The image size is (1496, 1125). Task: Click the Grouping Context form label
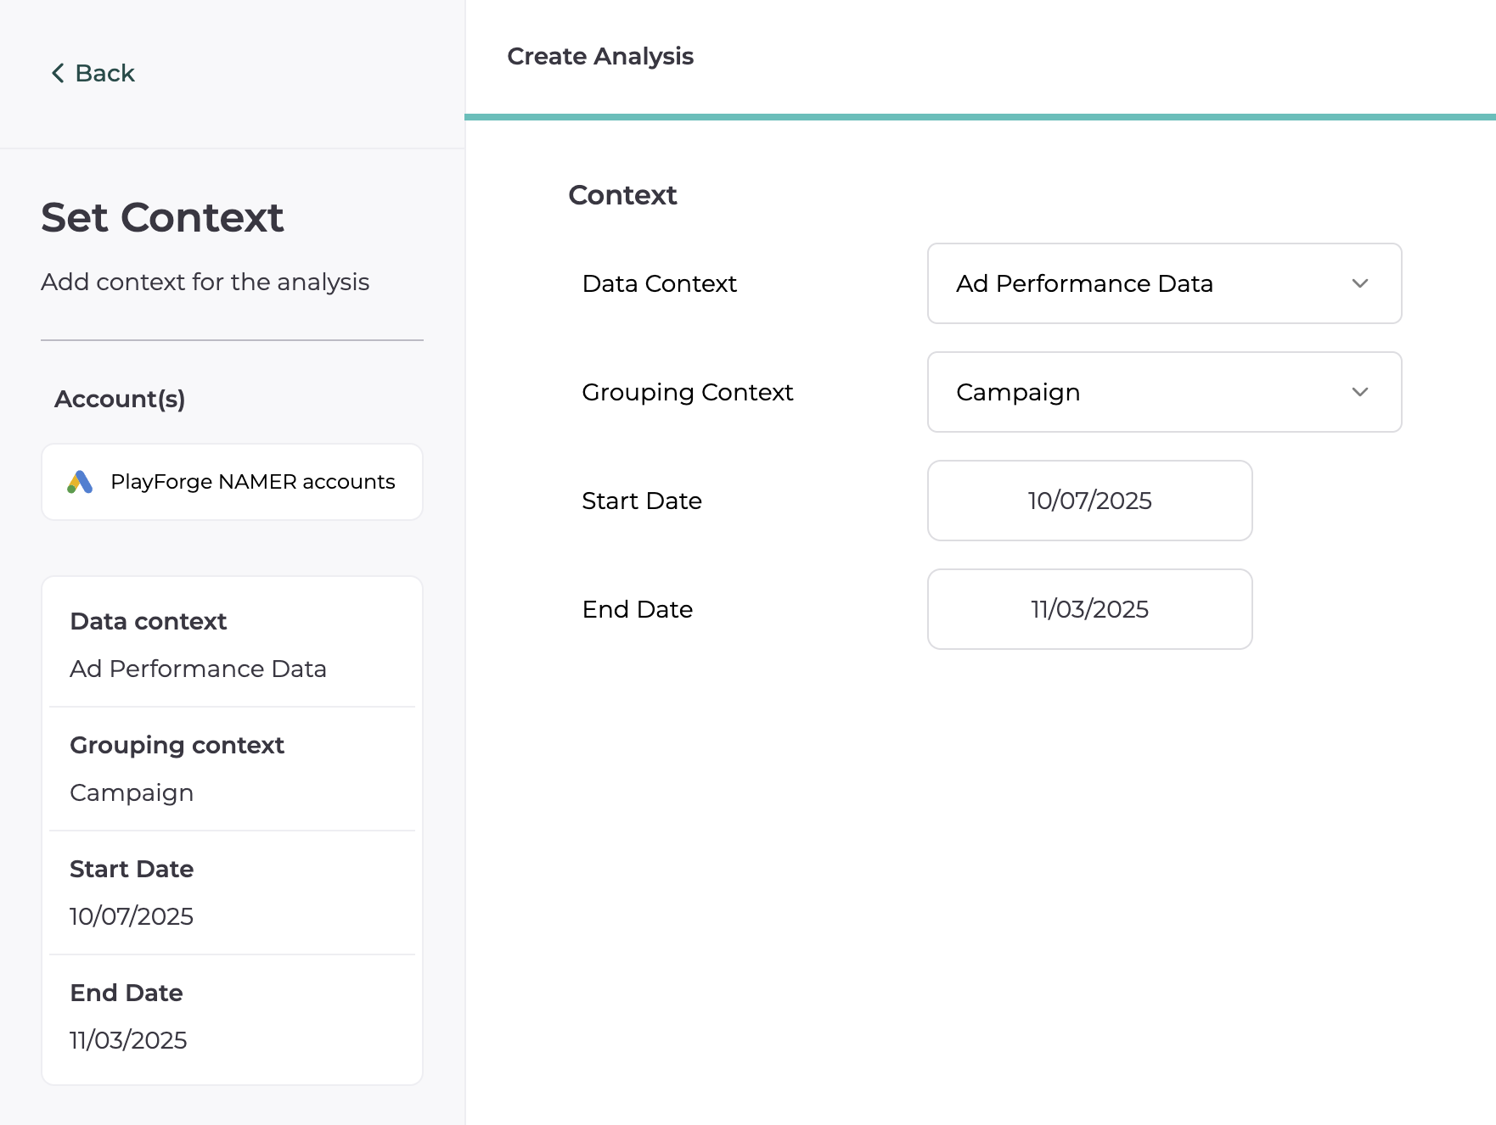pos(687,392)
